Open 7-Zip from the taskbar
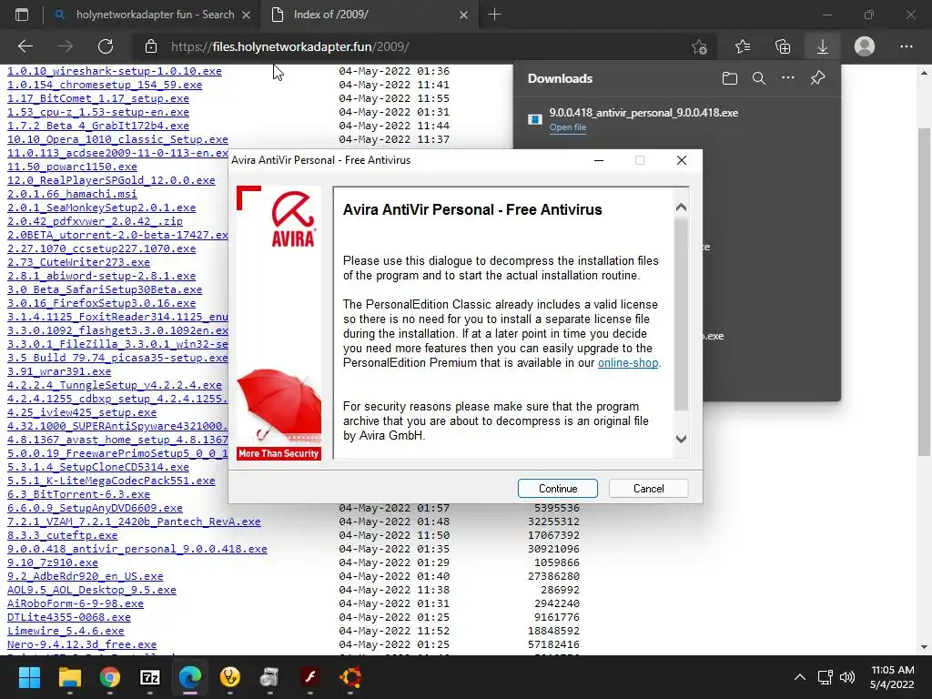Screen dimensions: 932x699 pyautogui.click(x=150, y=677)
